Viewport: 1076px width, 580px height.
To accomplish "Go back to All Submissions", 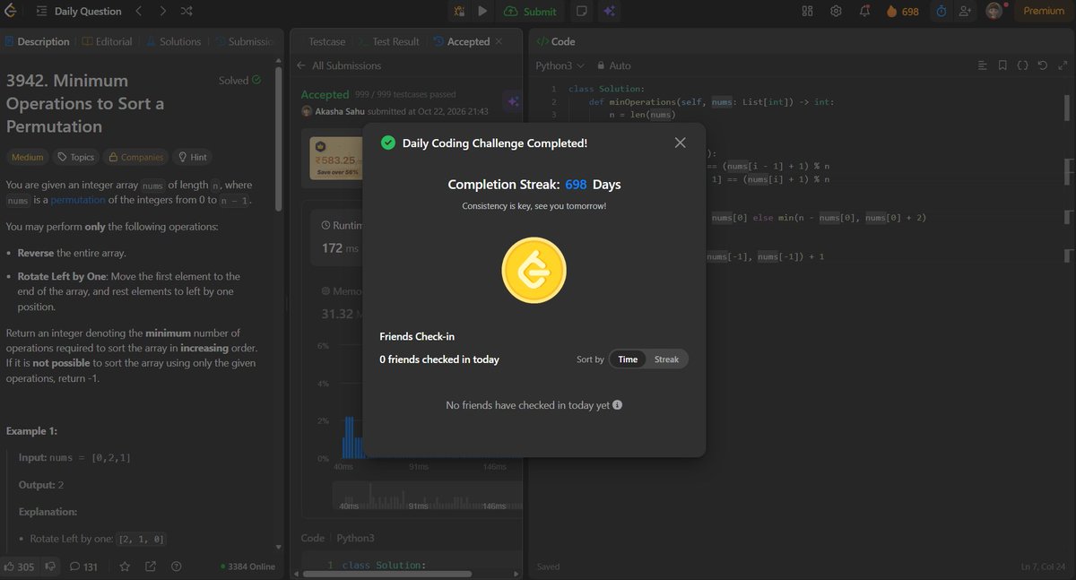I will point(339,65).
